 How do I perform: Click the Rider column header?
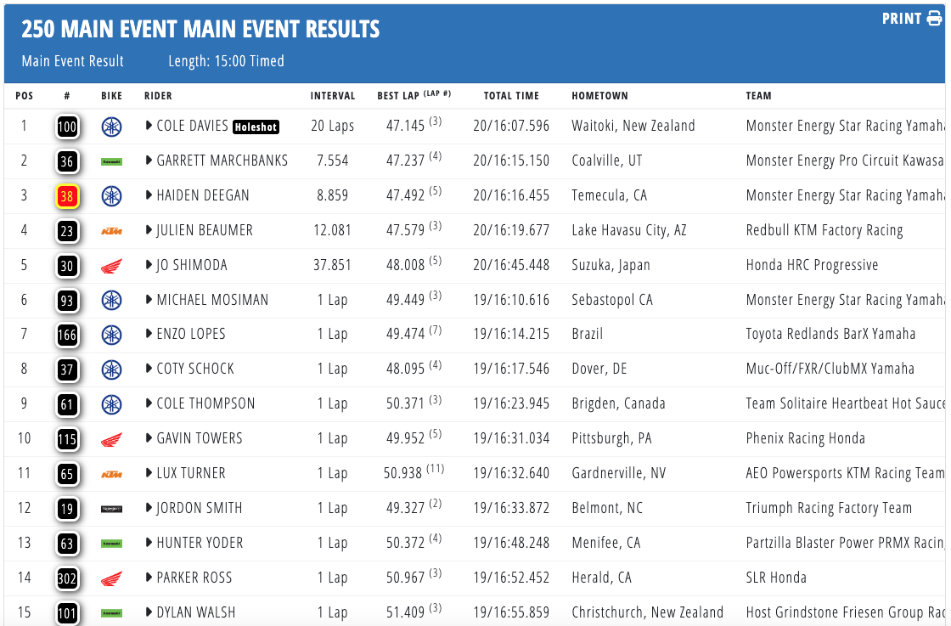click(158, 96)
